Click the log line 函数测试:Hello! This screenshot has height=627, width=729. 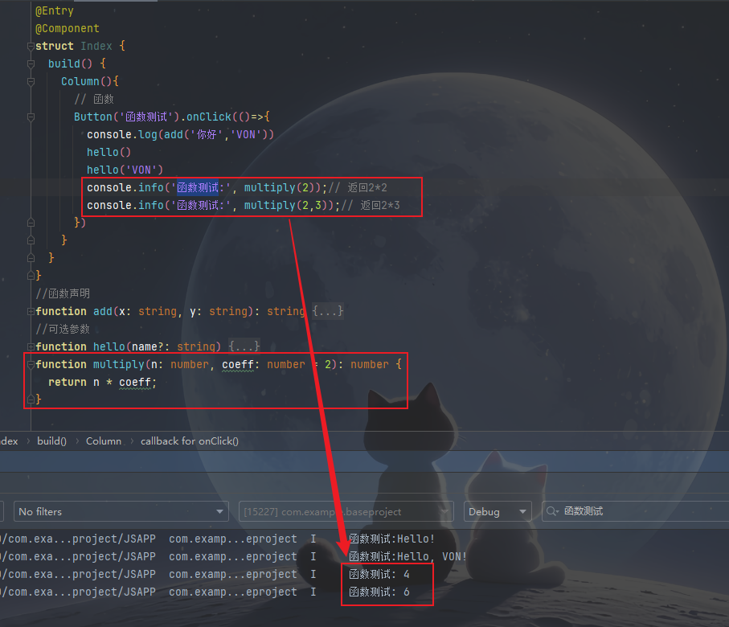coord(391,539)
